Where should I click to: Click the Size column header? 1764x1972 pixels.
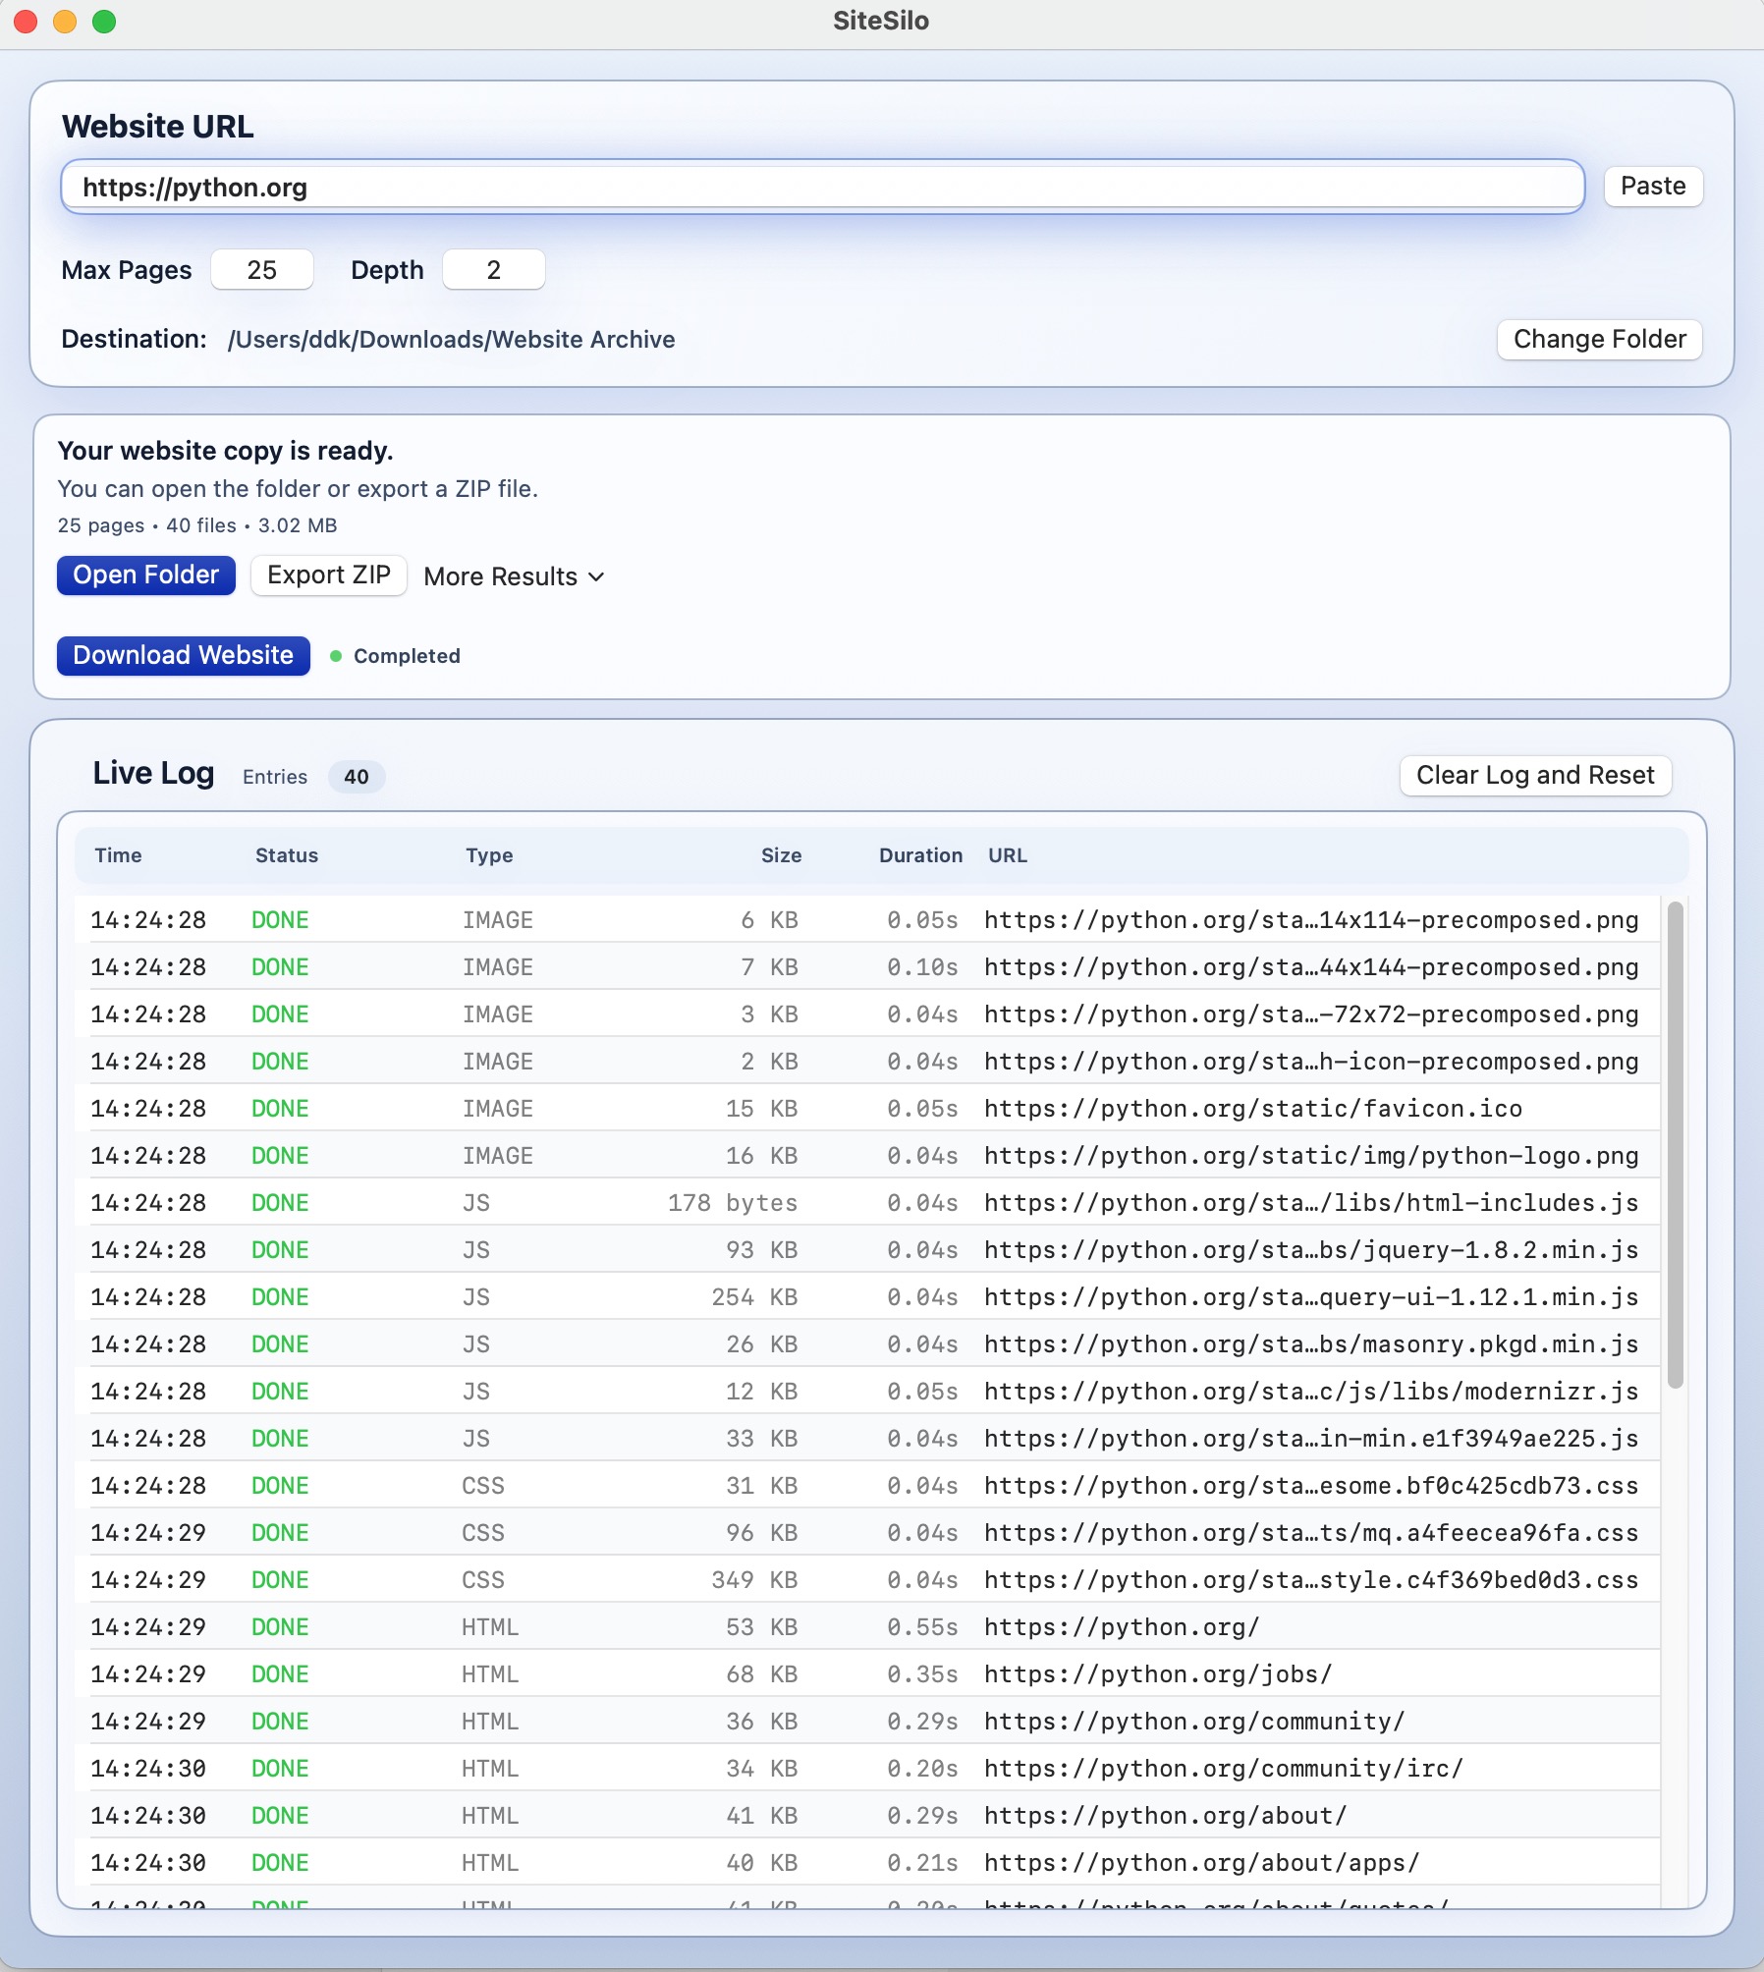[x=781, y=855]
